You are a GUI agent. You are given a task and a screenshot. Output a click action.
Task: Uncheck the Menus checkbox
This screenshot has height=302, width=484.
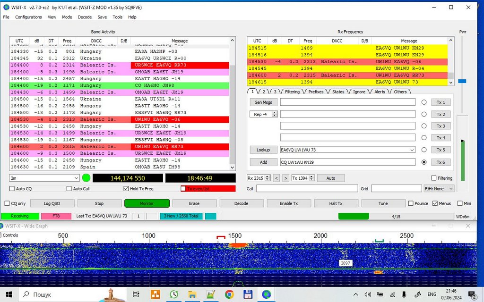435,203
